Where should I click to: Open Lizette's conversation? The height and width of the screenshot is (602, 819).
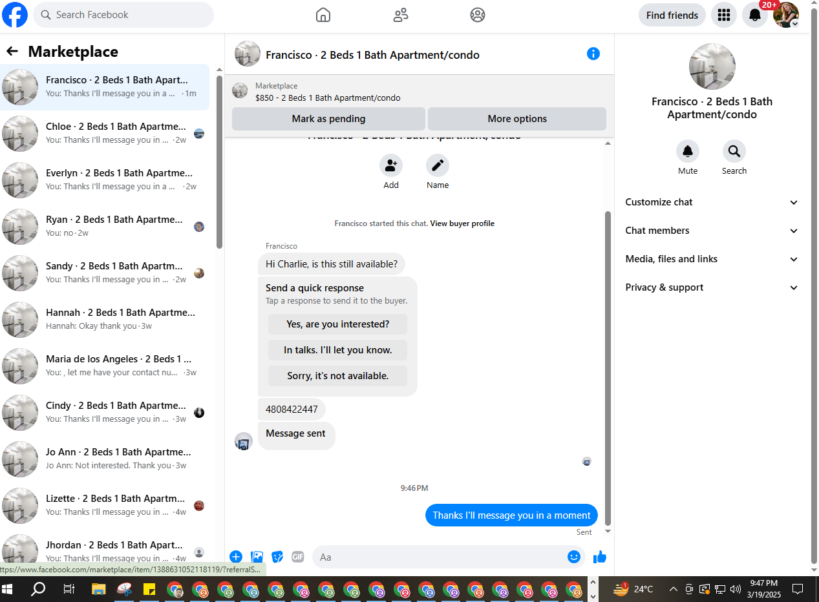(105, 506)
